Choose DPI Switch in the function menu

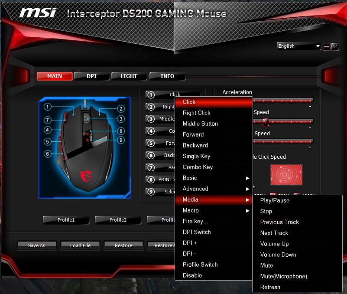click(214, 232)
